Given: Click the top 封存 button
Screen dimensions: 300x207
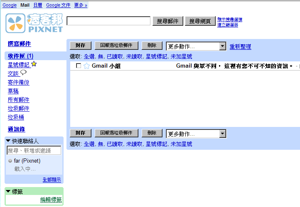Looking at the screenshot, I should click(x=81, y=46).
